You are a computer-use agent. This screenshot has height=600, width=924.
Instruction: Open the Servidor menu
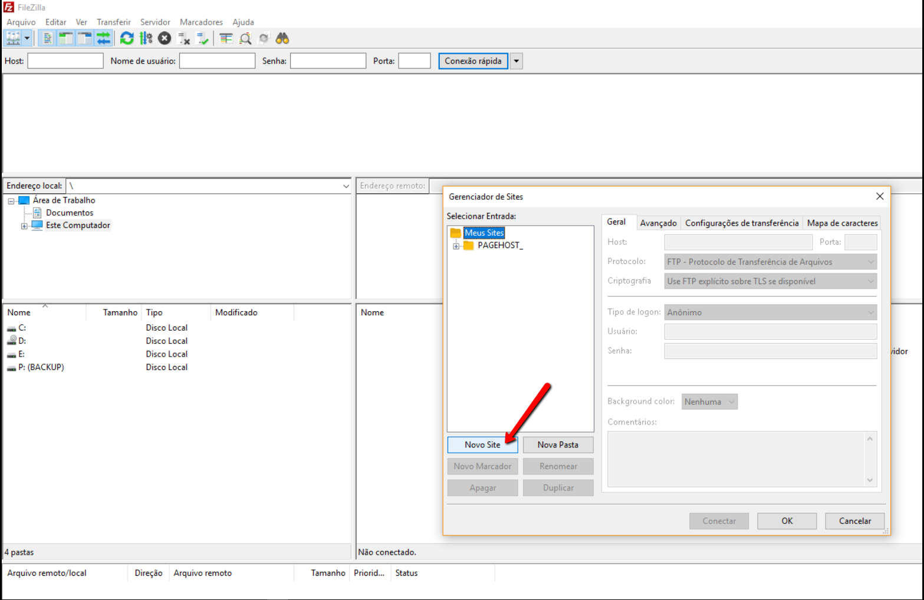coord(155,22)
